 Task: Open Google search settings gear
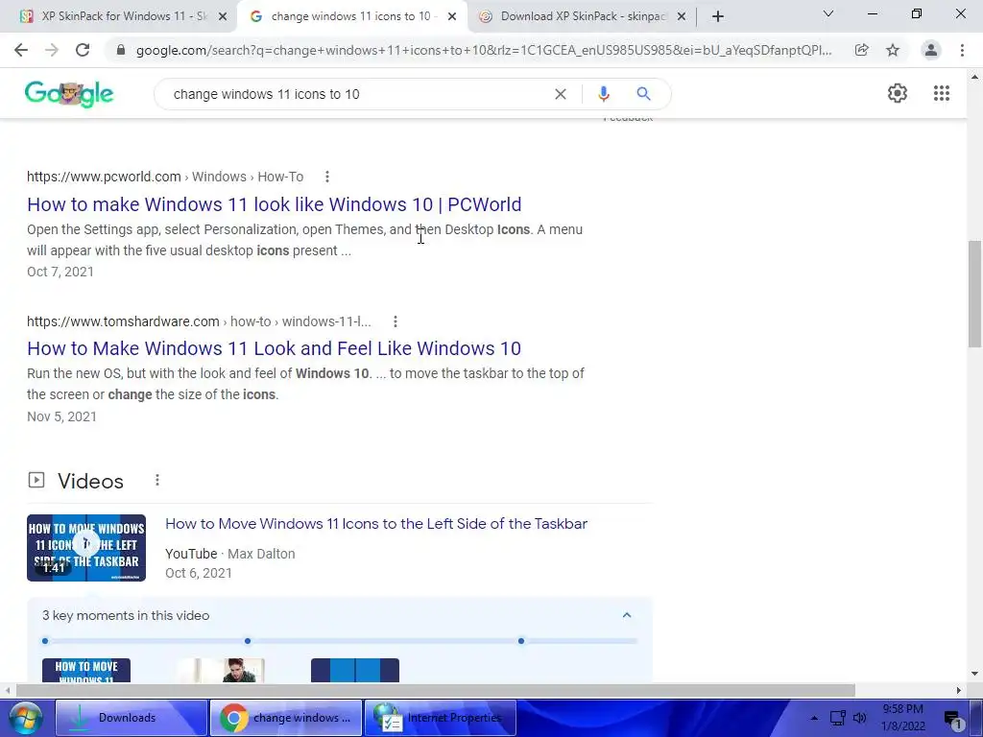pyautogui.click(x=898, y=93)
